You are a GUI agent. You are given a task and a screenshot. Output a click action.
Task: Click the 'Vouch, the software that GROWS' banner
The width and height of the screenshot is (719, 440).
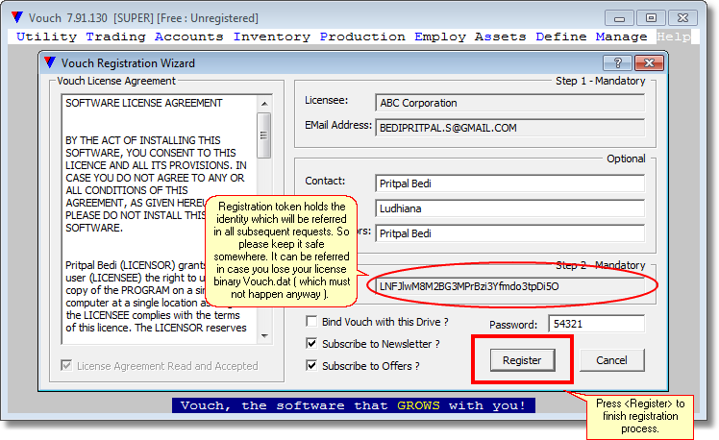pos(354,405)
